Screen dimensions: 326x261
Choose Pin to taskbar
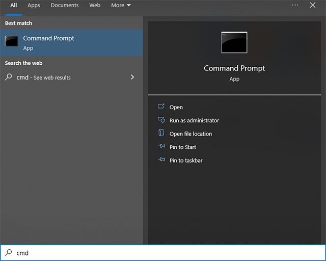point(186,161)
